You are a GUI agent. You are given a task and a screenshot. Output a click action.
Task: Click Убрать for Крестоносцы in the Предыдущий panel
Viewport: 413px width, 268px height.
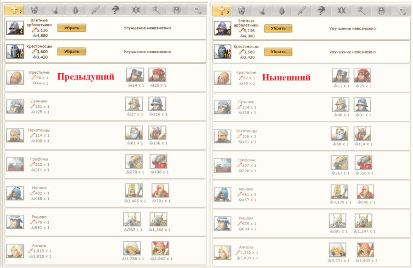point(72,51)
